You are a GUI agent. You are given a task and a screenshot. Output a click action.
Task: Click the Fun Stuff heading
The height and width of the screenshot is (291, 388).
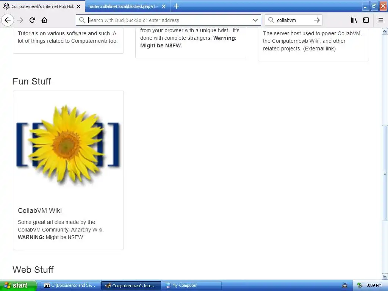click(32, 81)
